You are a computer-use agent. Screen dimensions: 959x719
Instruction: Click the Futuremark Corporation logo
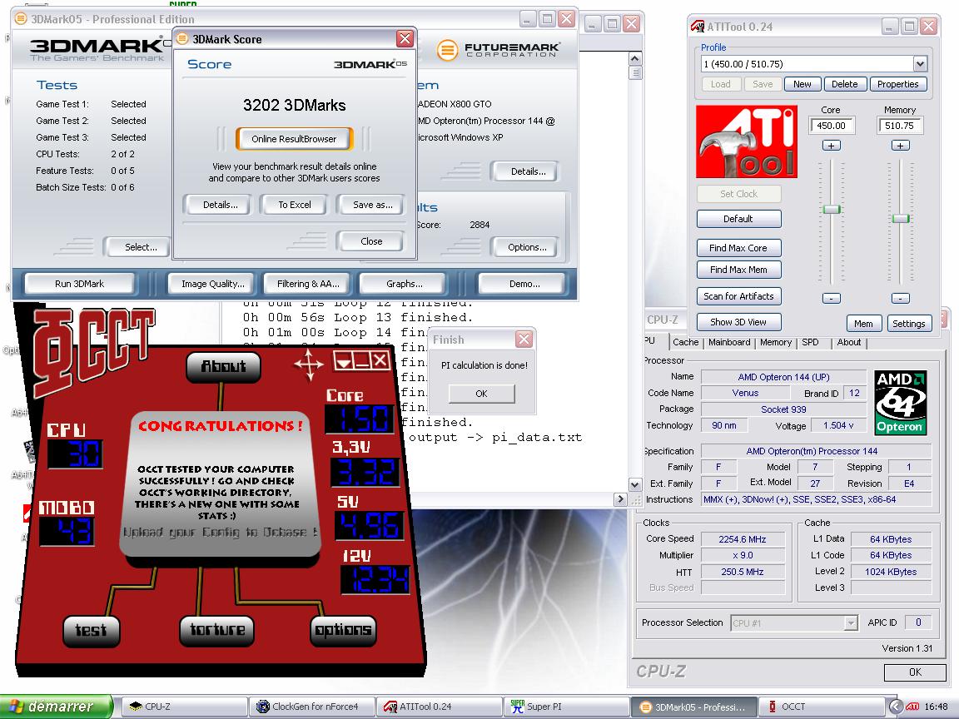tap(498, 50)
